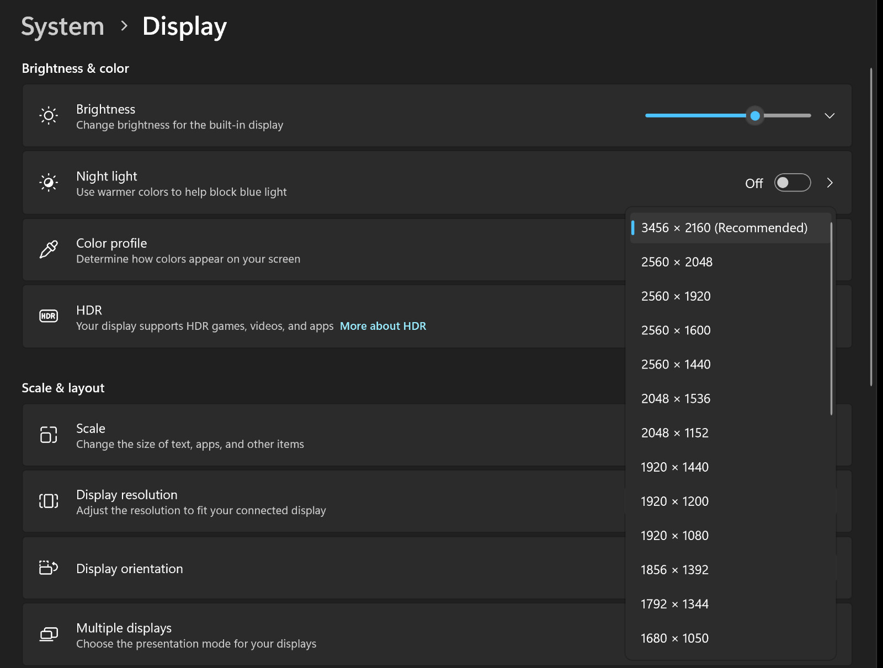Click the Settings page scrollbar
The width and height of the screenshot is (883, 668).
(x=871, y=227)
